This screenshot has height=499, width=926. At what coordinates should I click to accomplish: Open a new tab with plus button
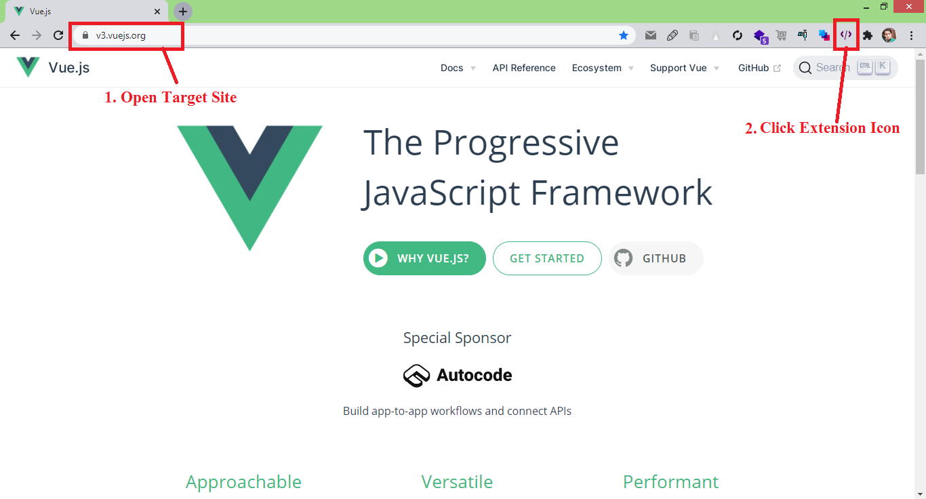[183, 12]
